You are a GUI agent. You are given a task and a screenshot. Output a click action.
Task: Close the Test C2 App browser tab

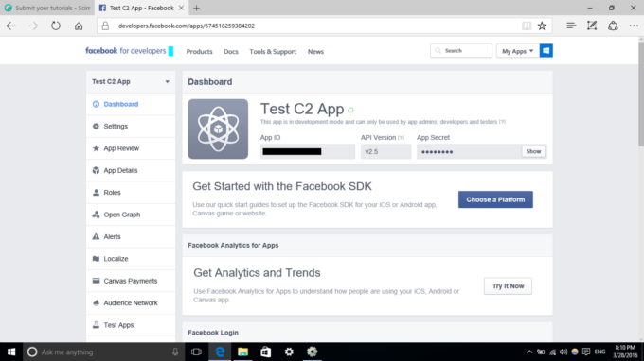pos(181,8)
